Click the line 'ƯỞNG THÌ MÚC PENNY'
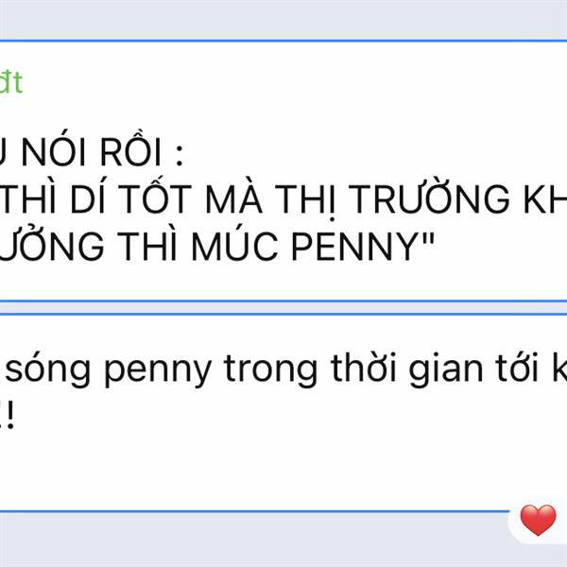The image size is (567, 567). [216, 247]
